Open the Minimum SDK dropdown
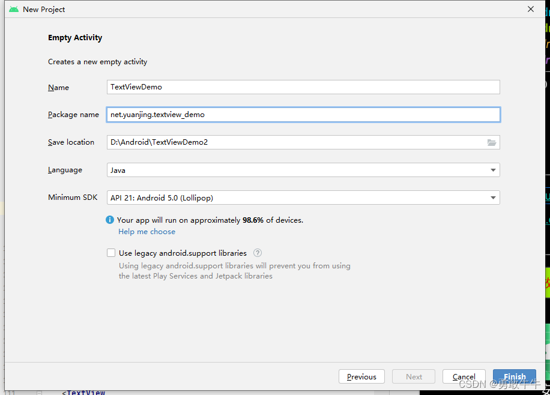The image size is (550, 395). pos(303,197)
